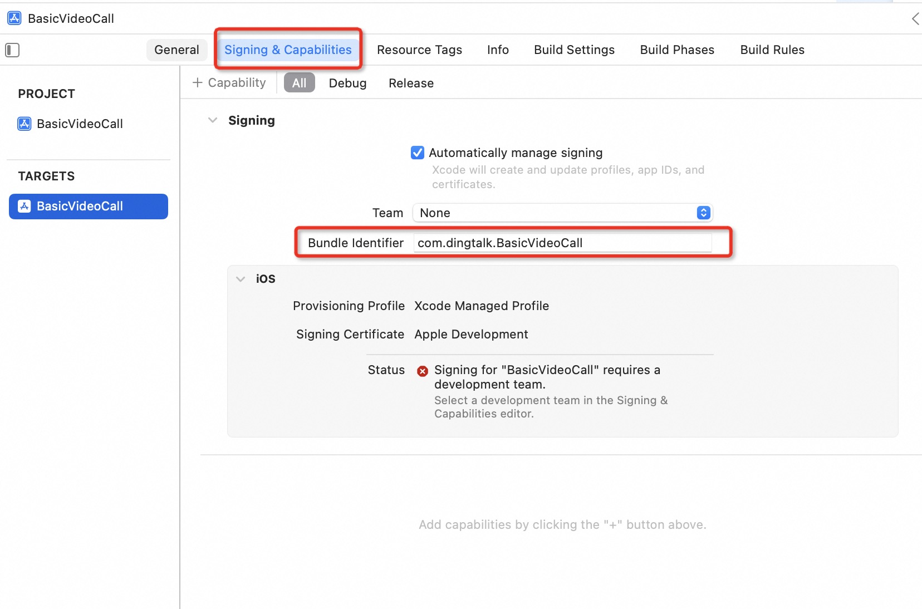Toggle Automatically manage signing checkbox
922x609 pixels.
pos(418,153)
